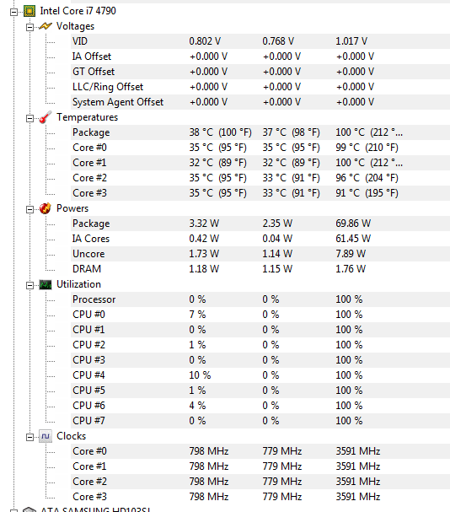This screenshot has height=512, width=450.
Task: Collapse the Voltages section
Action: pos(29,27)
